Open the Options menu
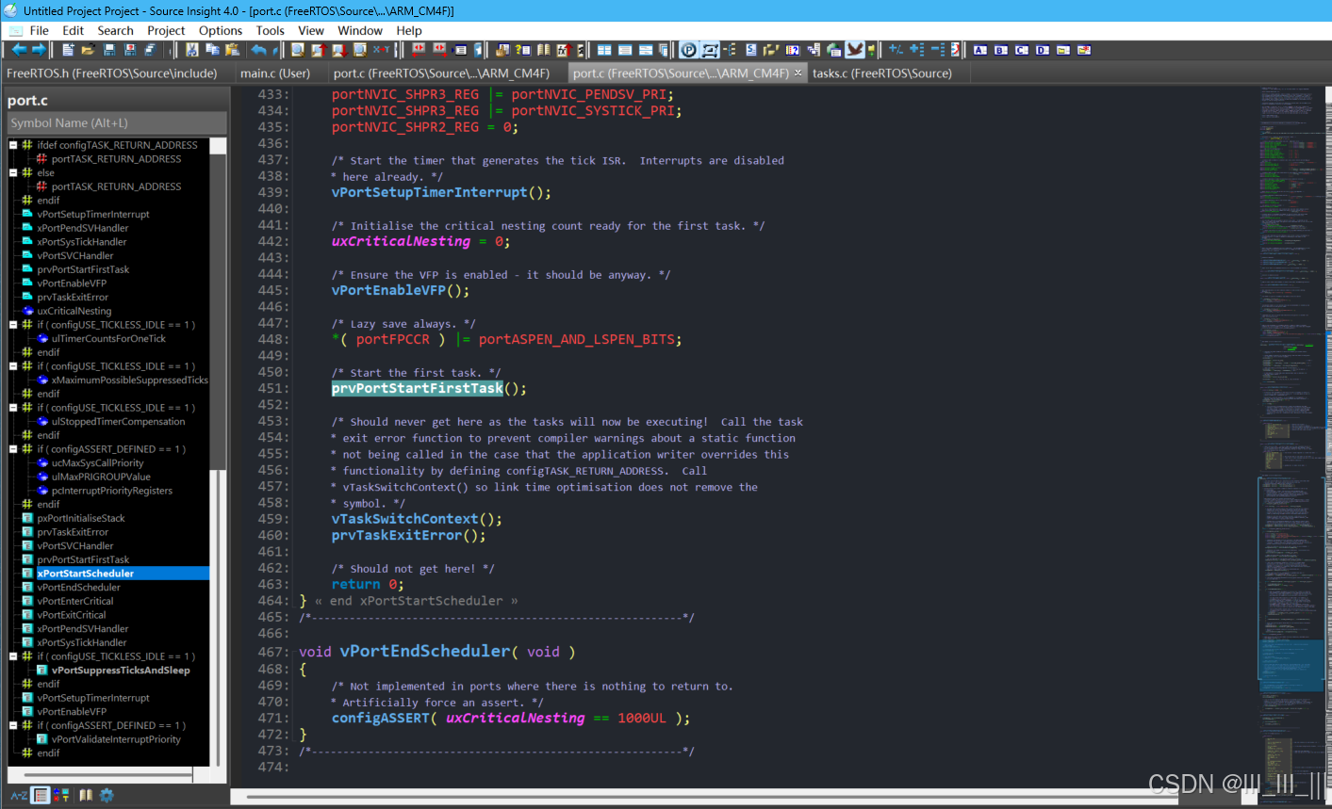 click(221, 30)
